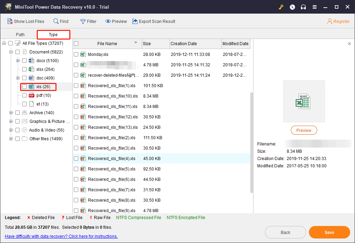355x243 pixels.
Task: Tick the xls (26) checkbox
Action: (25, 86)
